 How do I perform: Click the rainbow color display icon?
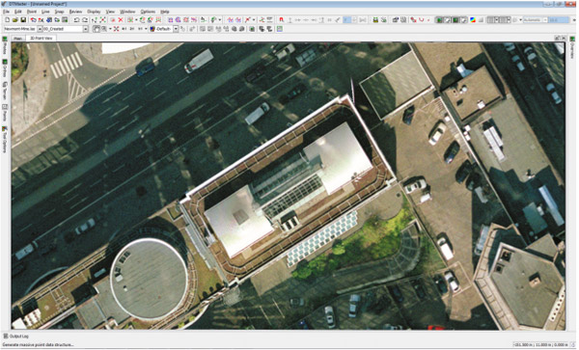click(x=473, y=20)
